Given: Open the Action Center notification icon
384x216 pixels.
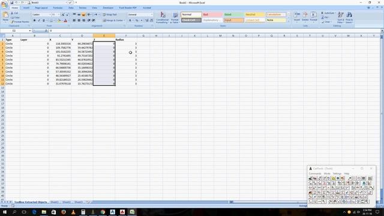Looking at the screenshot, I should point(377,212).
